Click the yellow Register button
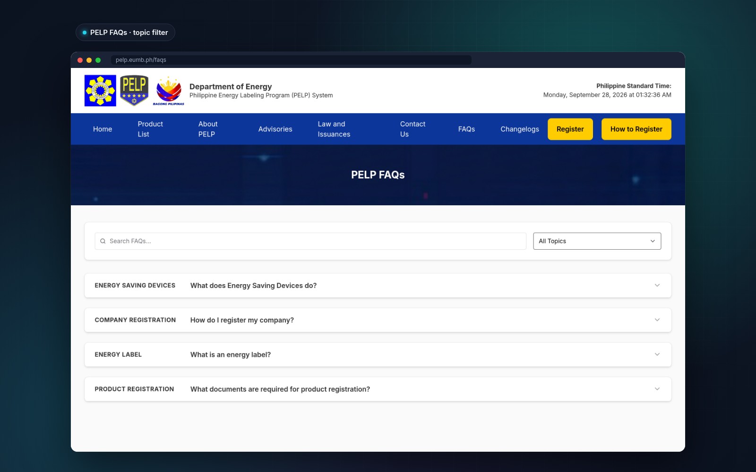 [x=570, y=129]
